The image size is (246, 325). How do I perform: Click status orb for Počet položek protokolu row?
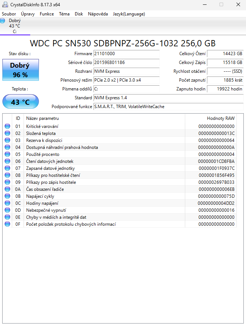pyautogui.click(x=7, y=224)
